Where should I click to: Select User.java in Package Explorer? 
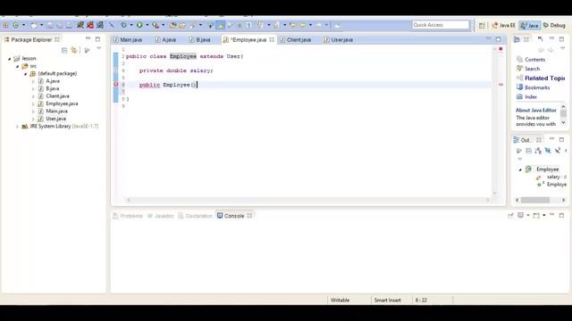55,119
